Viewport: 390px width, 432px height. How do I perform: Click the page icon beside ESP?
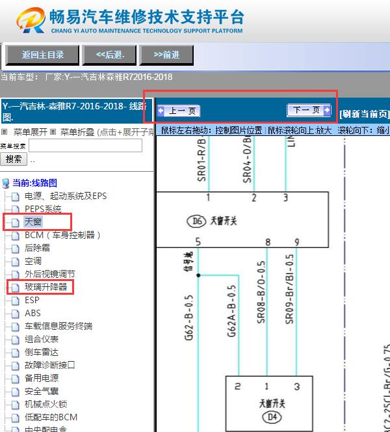click(16, 301)
